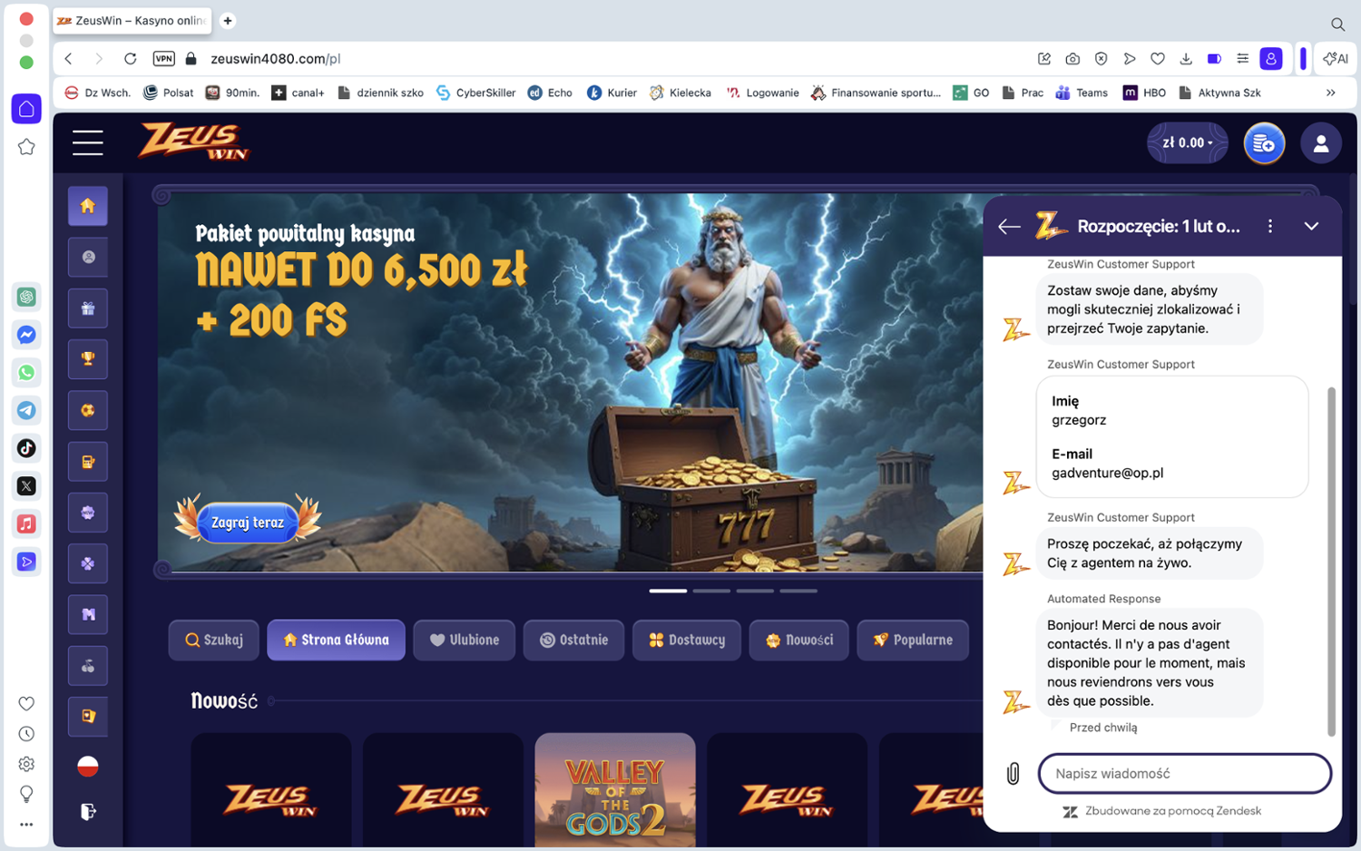Open the trophy tournaments icon in sidebar

point(88,359)
